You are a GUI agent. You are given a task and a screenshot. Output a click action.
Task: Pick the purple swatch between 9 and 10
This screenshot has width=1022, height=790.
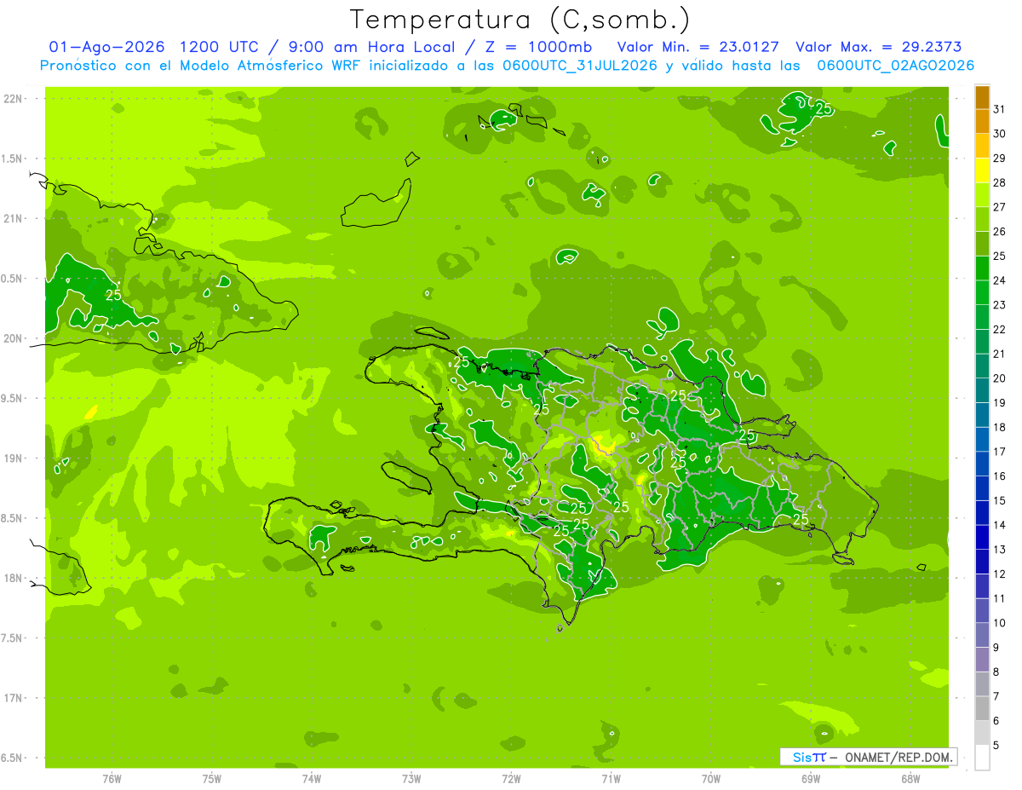(x=982, y=635)
